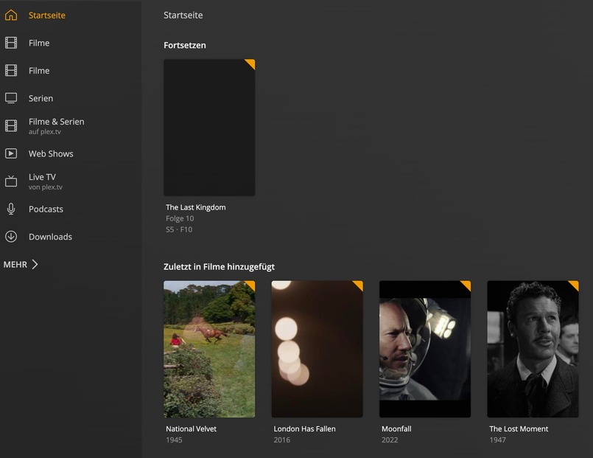Open The Lost Moment poster
The height and width of the screenshot is (458, 593).
point(533,349)
